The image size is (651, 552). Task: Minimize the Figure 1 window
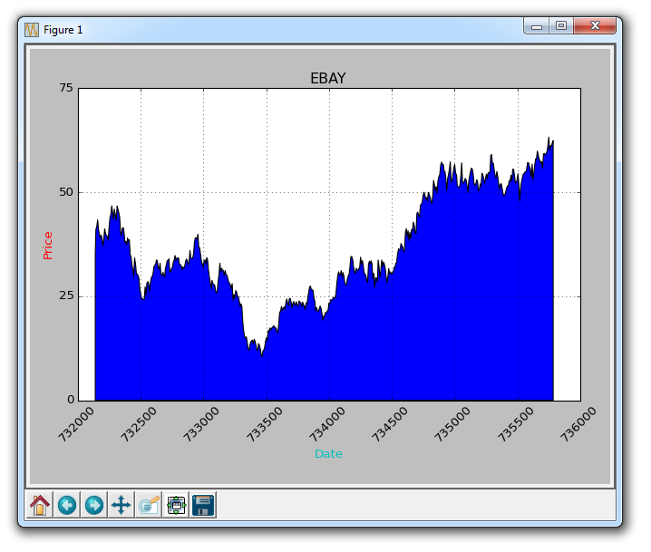click(x=537, y=26)
